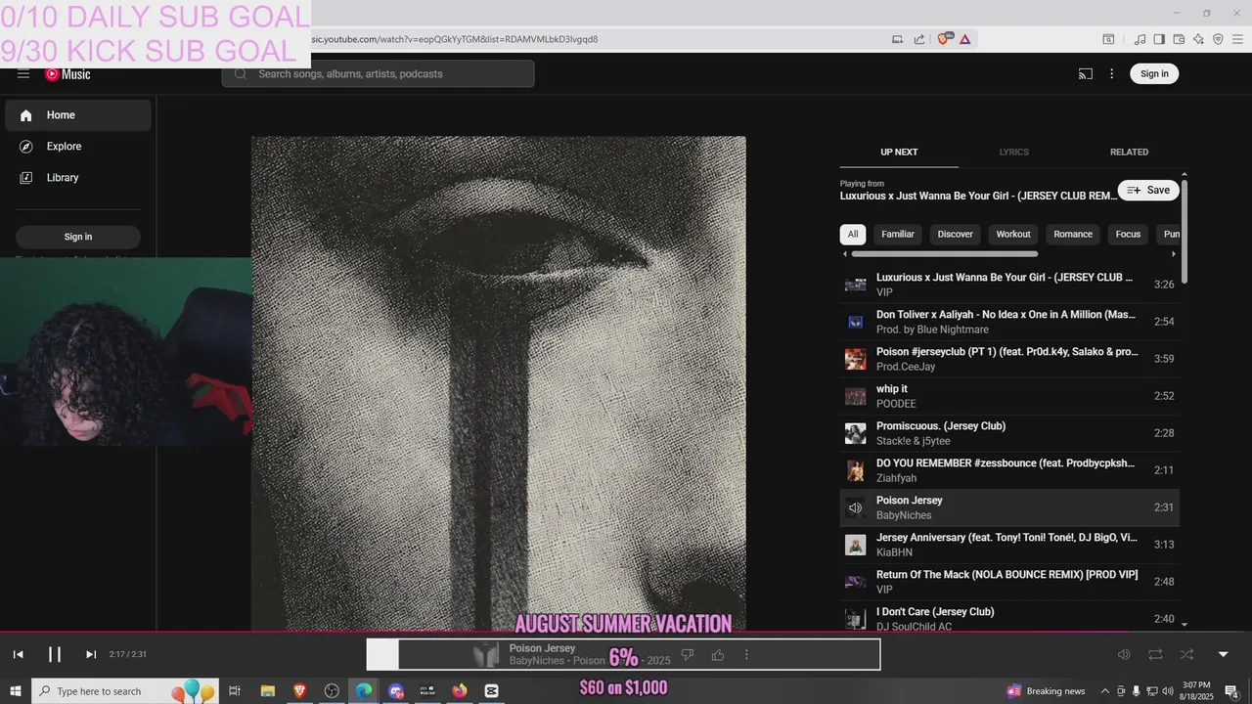Click the player volume icon

coord(1124,654)
